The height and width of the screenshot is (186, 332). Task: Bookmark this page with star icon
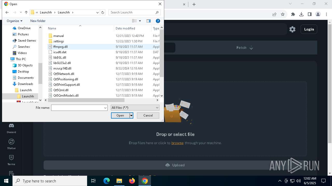pos(283,14)
